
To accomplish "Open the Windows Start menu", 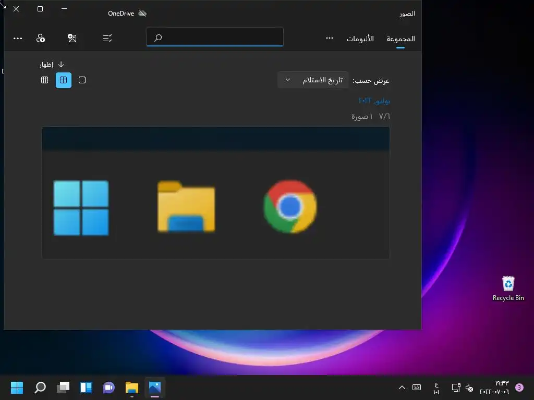I will point(17,387).
